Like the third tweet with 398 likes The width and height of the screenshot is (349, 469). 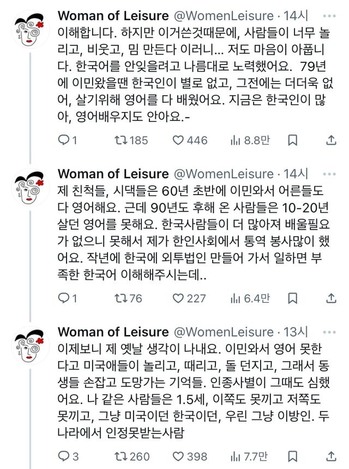click(x=178, y=456)
